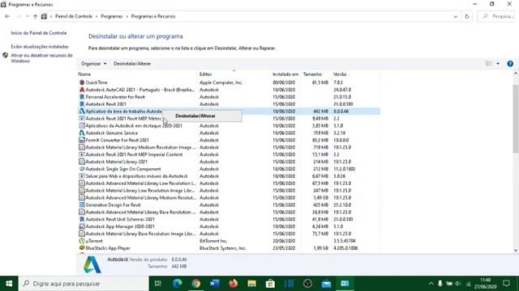Show hidden system tray icons

431,284
